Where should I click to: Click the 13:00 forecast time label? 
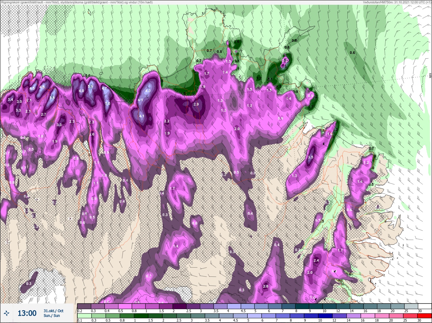click(27, 313)
